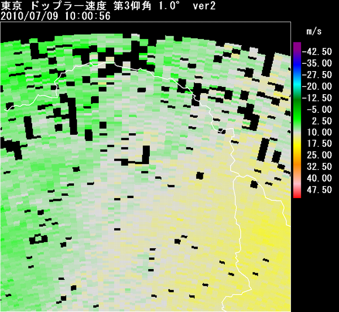Select the -12.50 scale label
The width and height of the screenshot is (339, 312).
pyautogui.click(x=318, y=98)
